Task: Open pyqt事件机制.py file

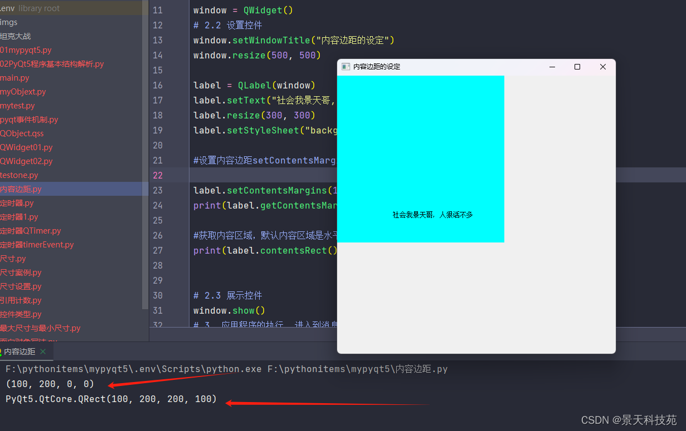Action: pos(29,120)
